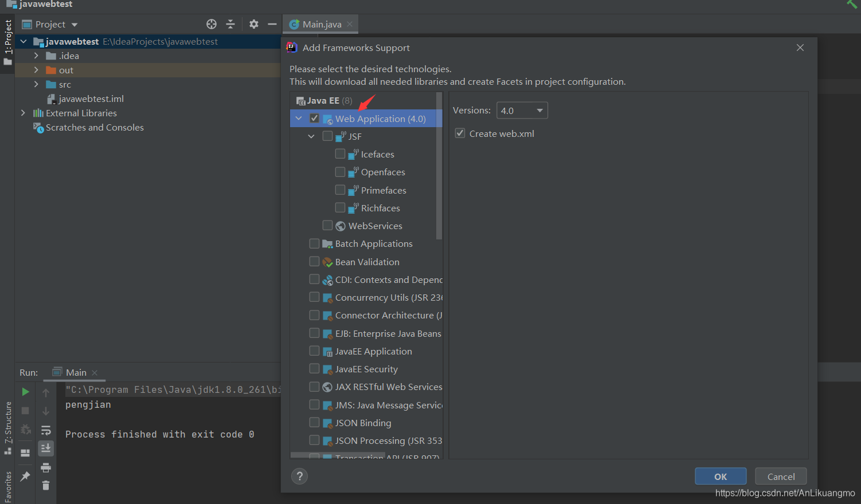The height and width of the screenshot is (504, 861).
Task: Select the out folder icon
Action: click(51, 70)
